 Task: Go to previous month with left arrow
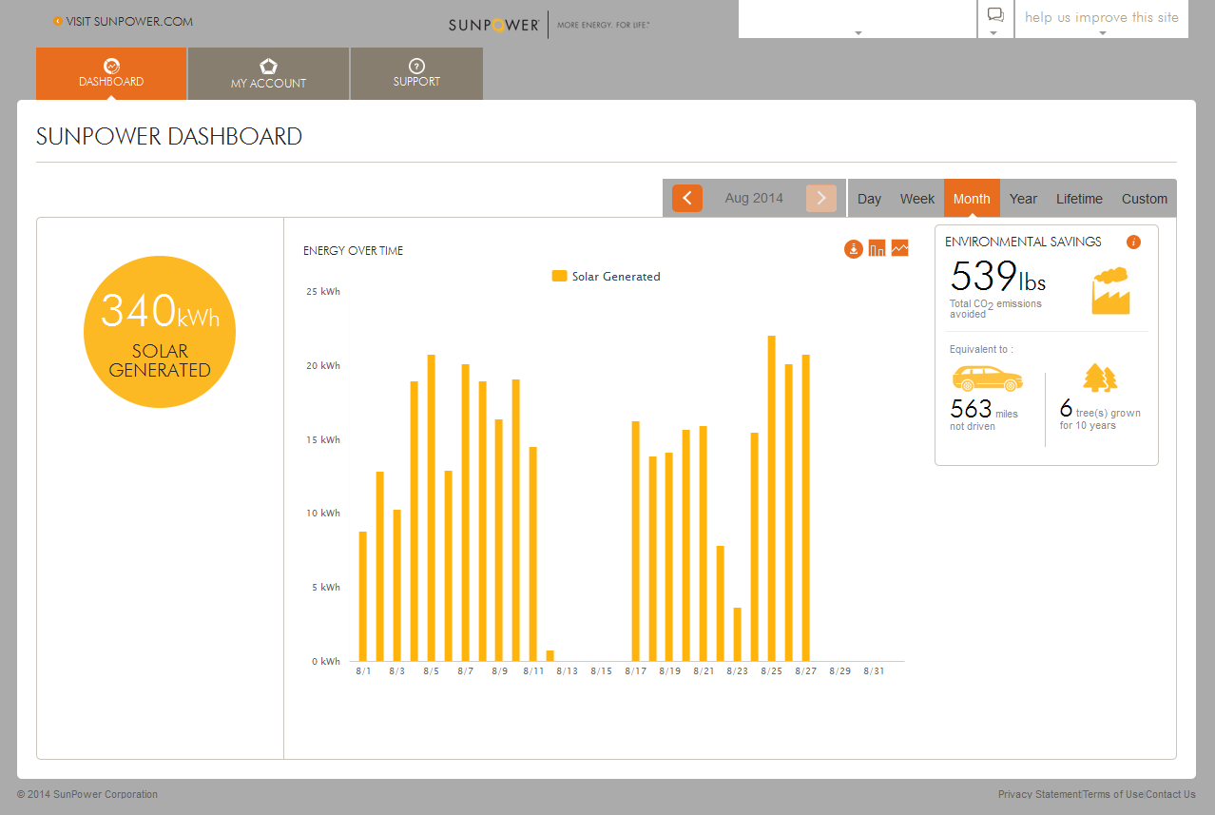point(687,198)
